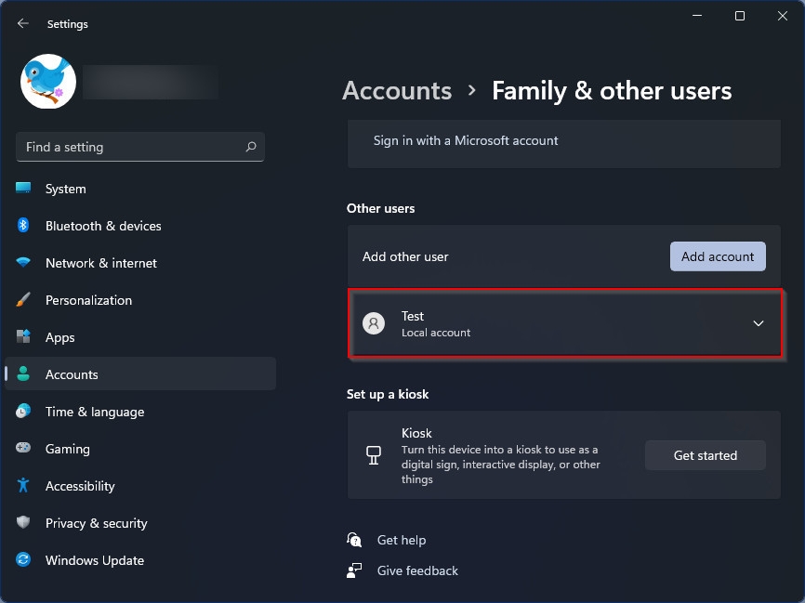Viewport: 805px width, 603px height.
Task: Click the Gaming controller icon
Action: (23, 448)
